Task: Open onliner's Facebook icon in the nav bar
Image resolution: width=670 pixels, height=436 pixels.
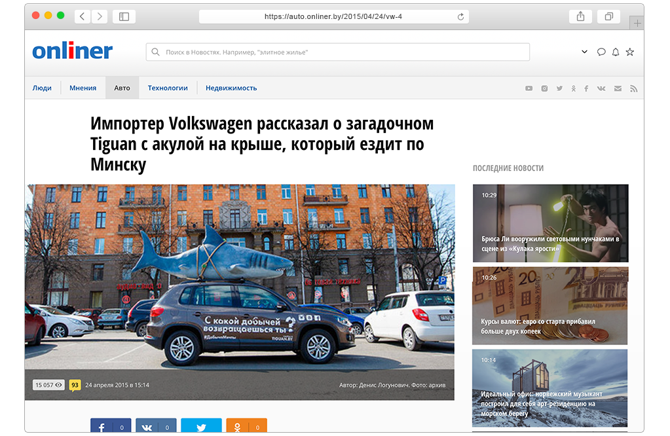Action: pyautogui.click(x=586, y=88)
